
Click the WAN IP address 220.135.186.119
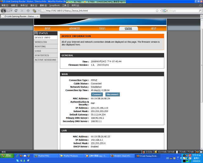pyautogui.click(x=99, y=108)
